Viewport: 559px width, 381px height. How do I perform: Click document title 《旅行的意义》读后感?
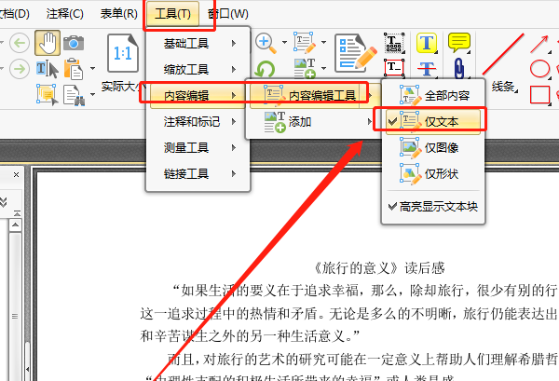[378, 268]
